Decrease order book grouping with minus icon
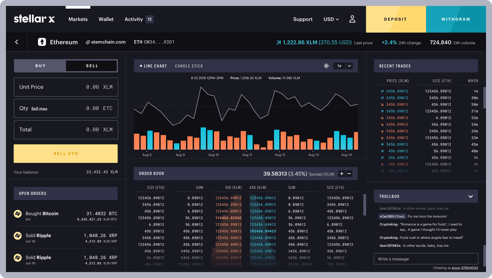The height and width of the screenshot is (278, 492). pyautogui.click(x=349, y=174)
